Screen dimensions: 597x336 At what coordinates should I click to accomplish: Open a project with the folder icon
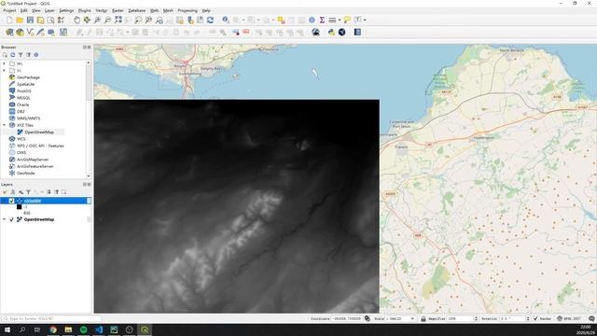click(x=20, y=20)
